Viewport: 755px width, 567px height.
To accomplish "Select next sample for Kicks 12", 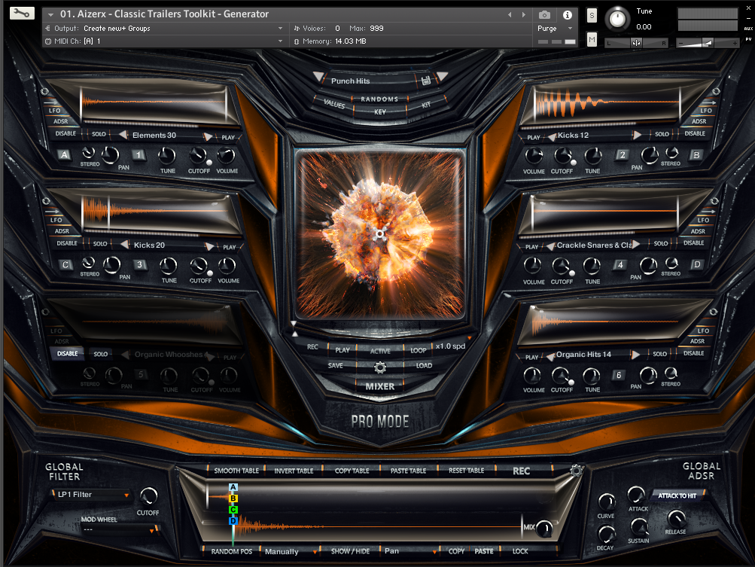I will tap(637, 135).
